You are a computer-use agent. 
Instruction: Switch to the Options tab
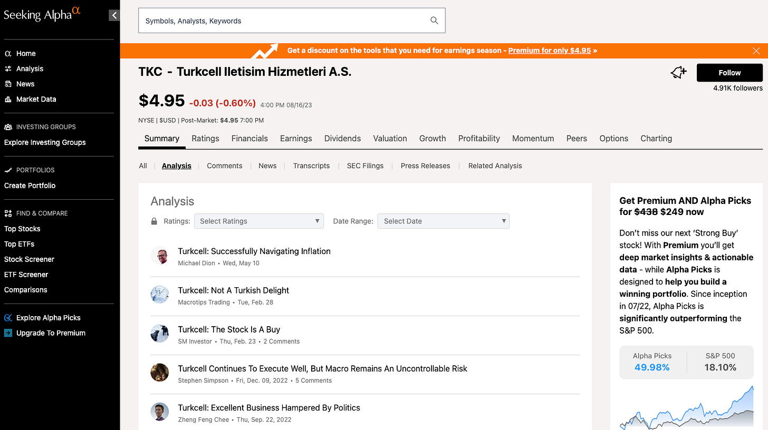613,139
